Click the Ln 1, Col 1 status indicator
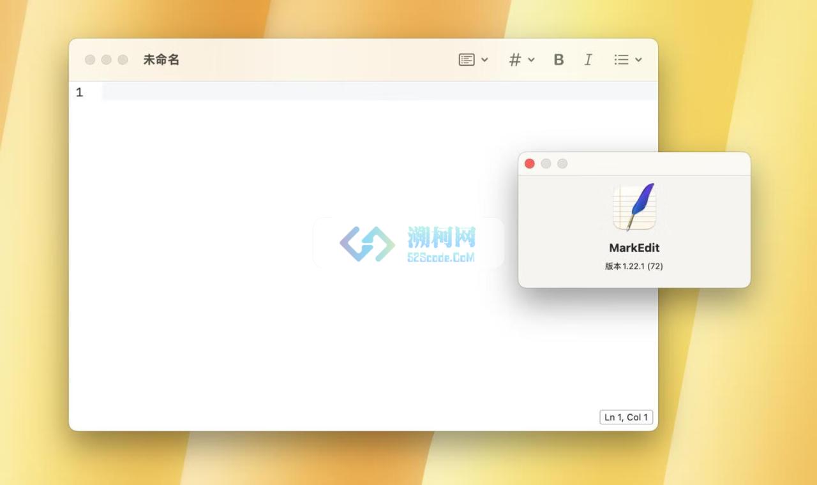The image size is (817, 485). (626, 417)
